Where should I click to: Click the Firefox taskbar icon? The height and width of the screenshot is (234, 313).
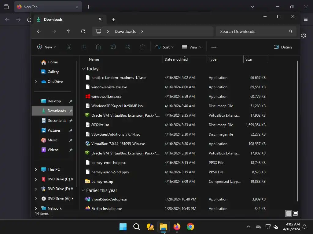coord(177,227)
